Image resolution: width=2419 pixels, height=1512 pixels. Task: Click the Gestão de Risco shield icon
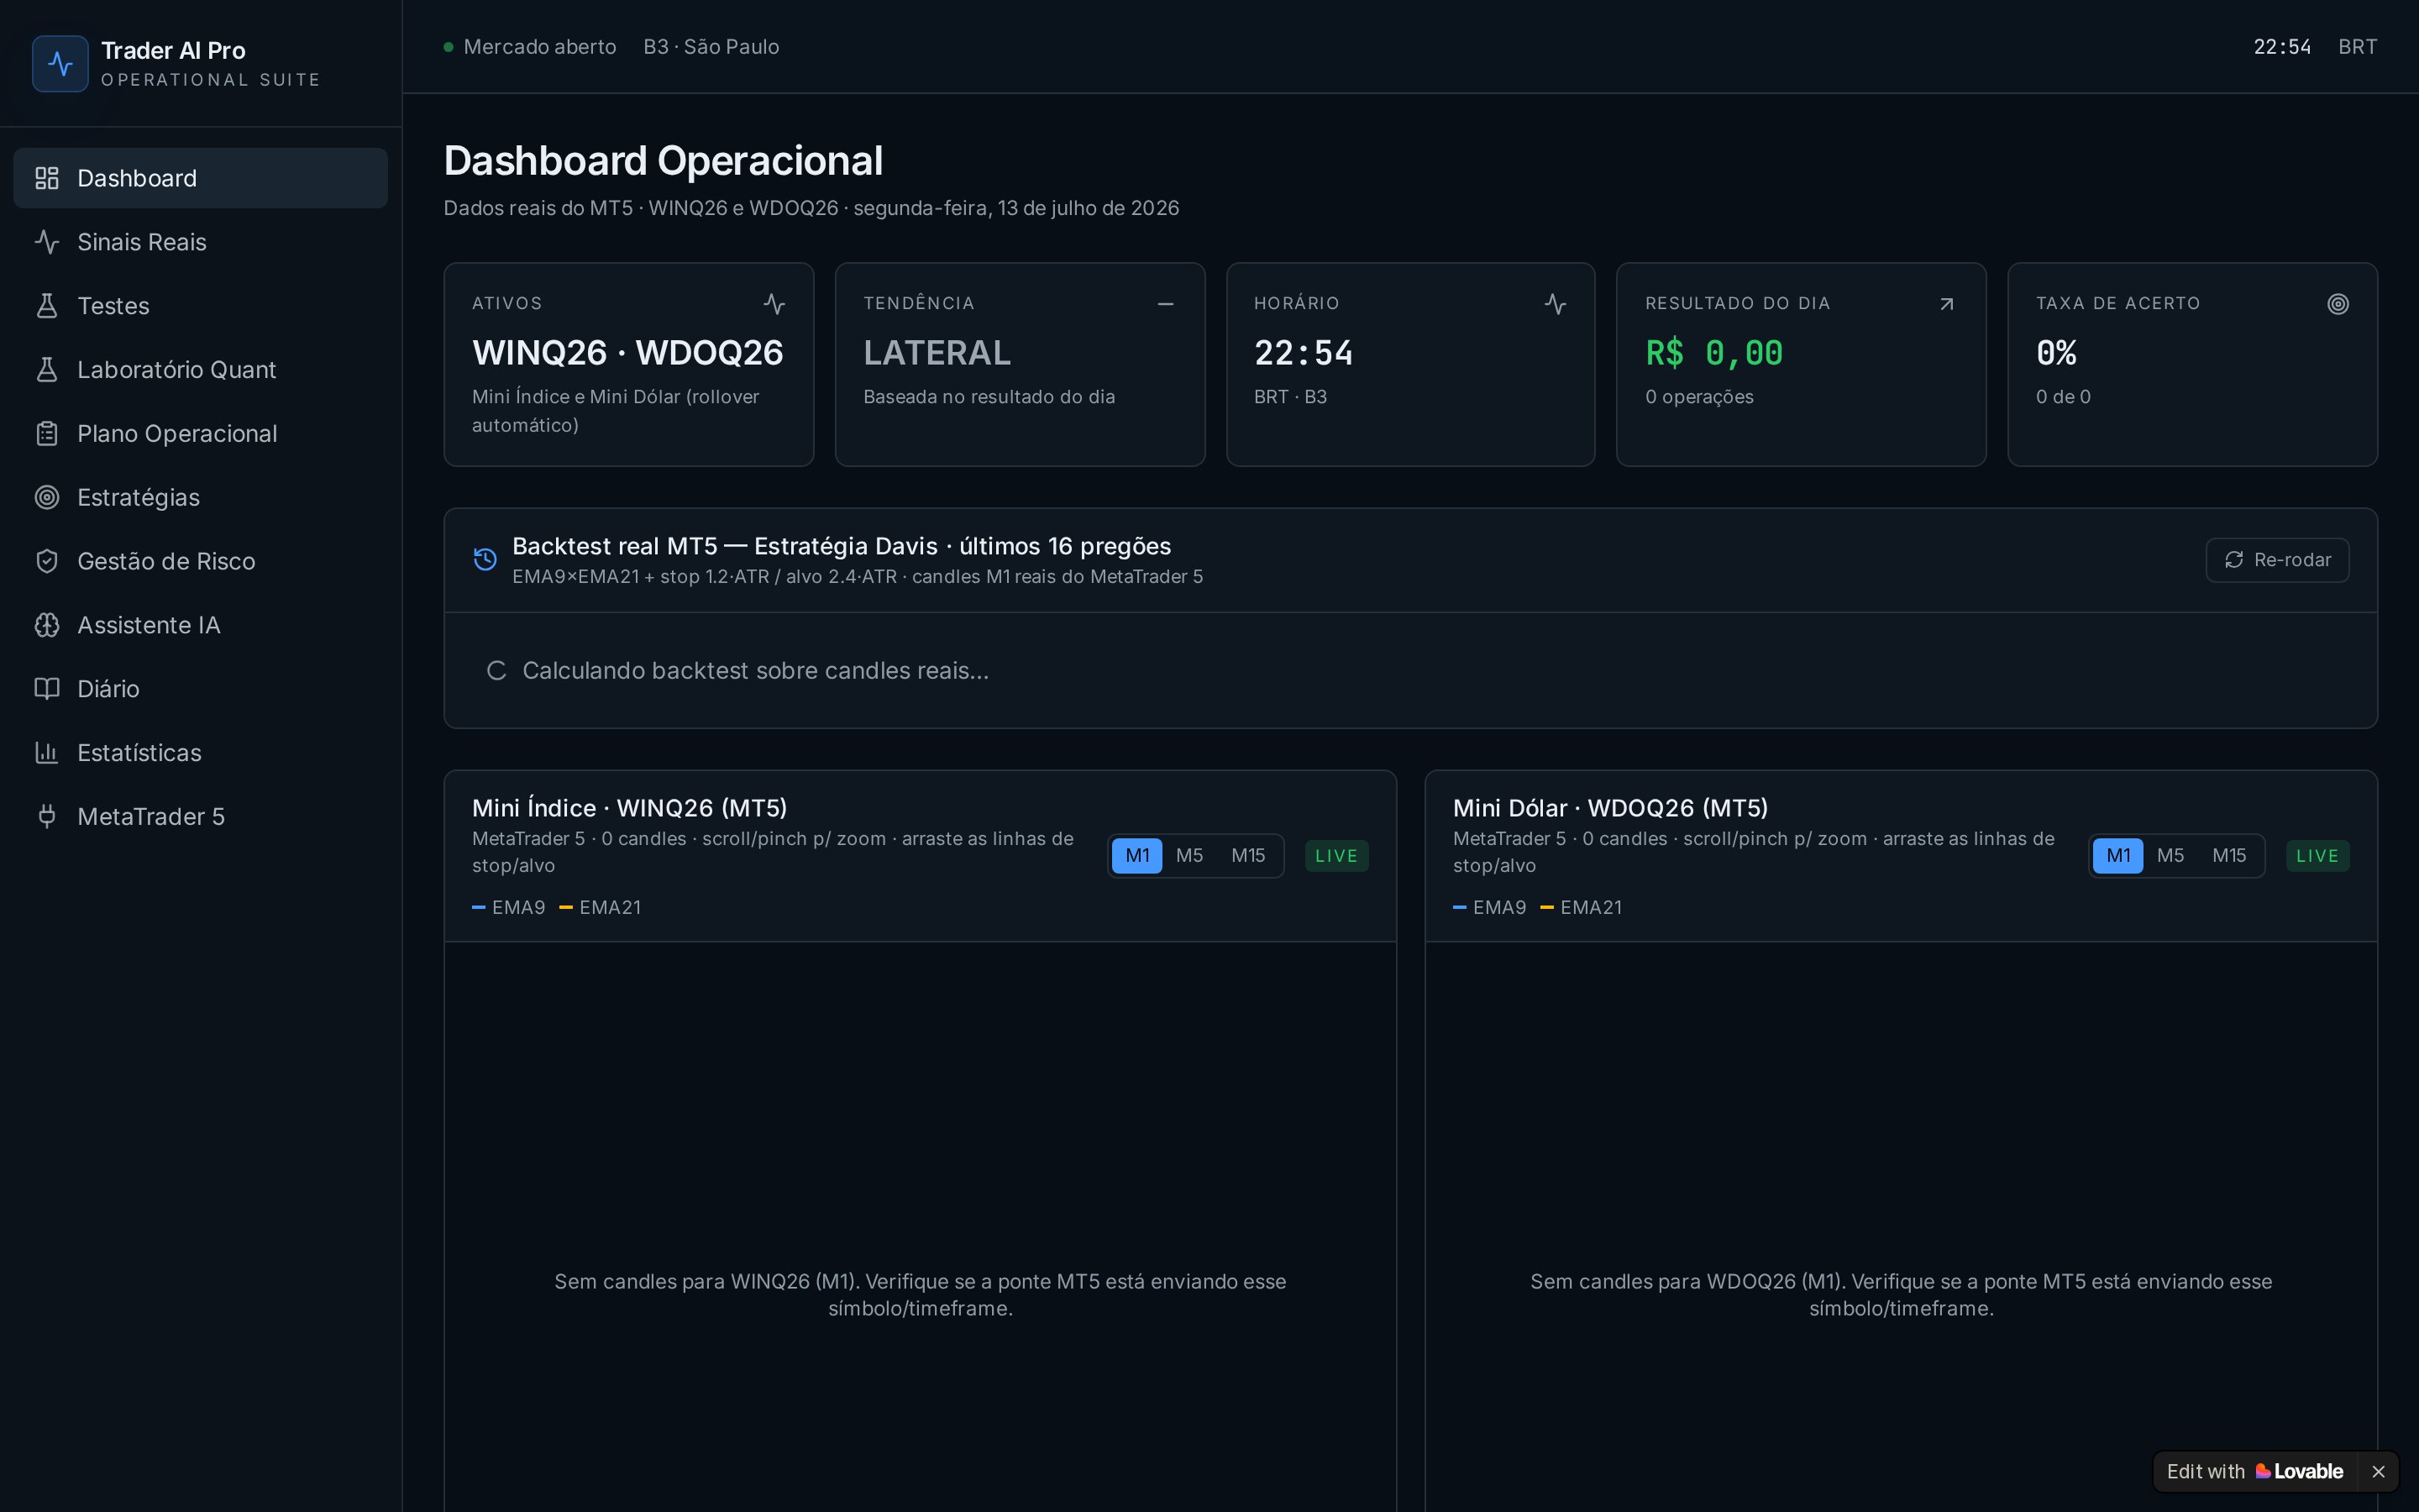coord(47,561)
